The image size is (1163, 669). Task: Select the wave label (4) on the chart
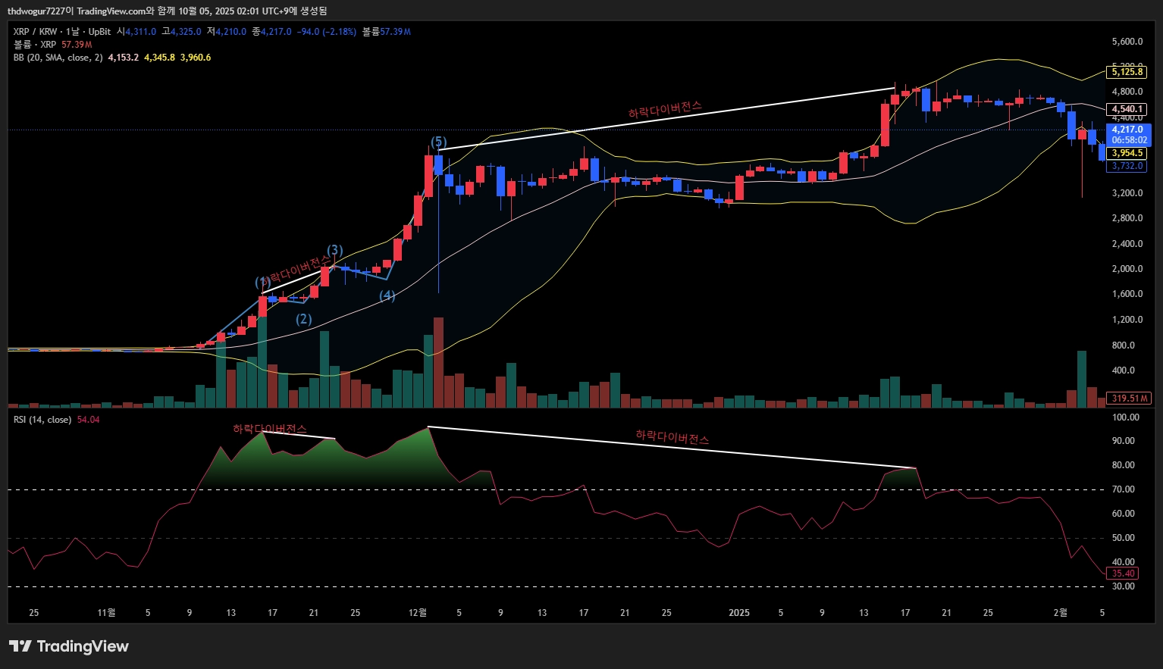click(x=387, y=295)
